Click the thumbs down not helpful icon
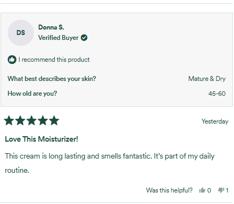Screen dimensions: 234x204 [221, 190]
